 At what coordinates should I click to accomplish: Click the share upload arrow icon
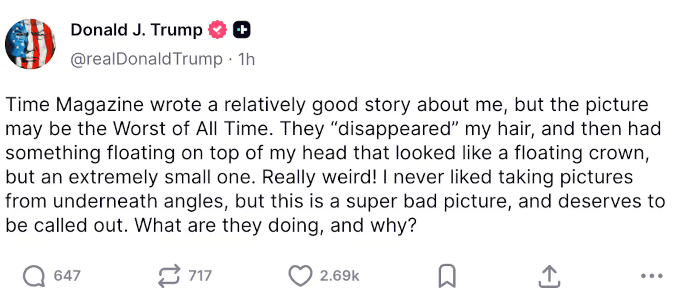548,276
